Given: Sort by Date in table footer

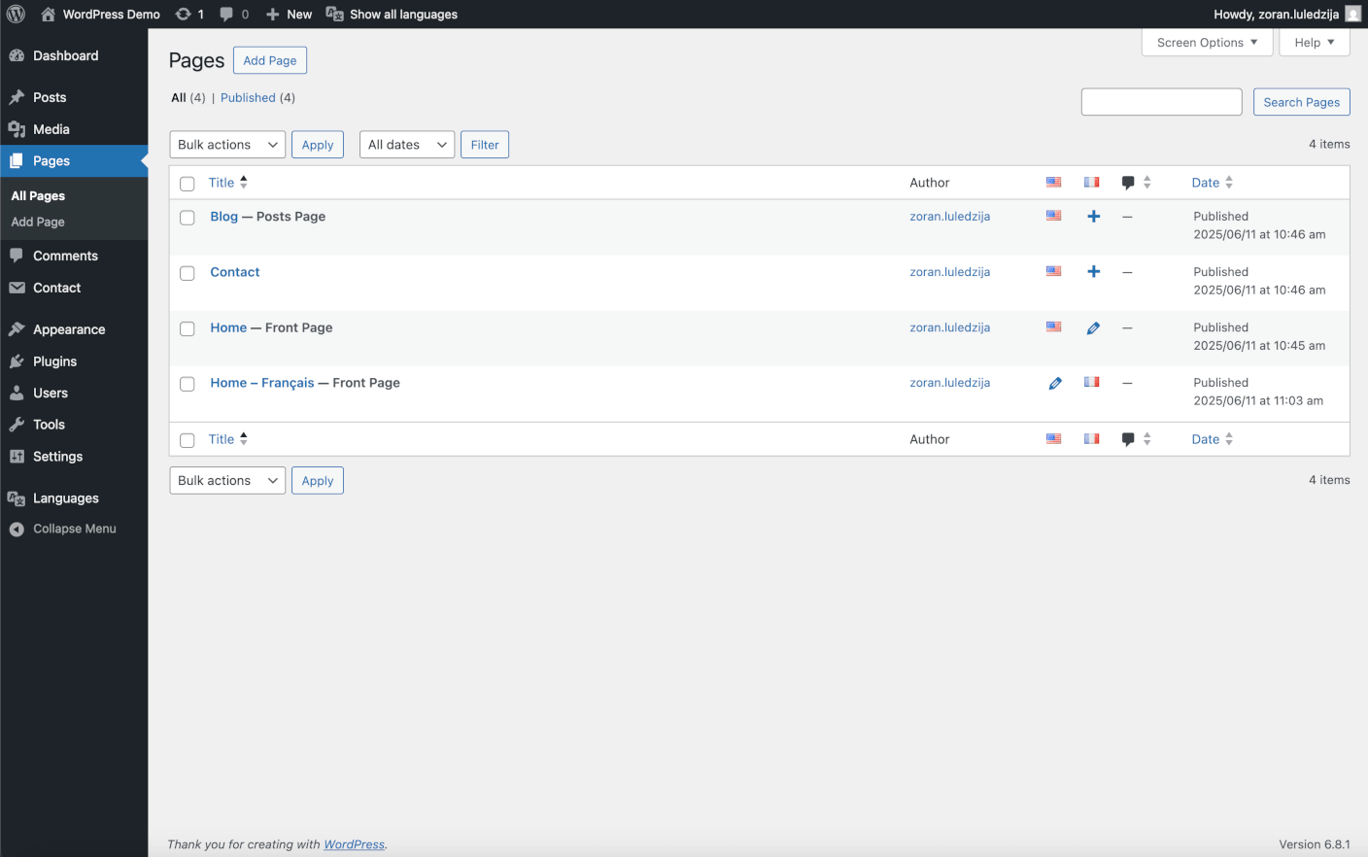Looking at the screenshot, I should [x=1213, y=439].
